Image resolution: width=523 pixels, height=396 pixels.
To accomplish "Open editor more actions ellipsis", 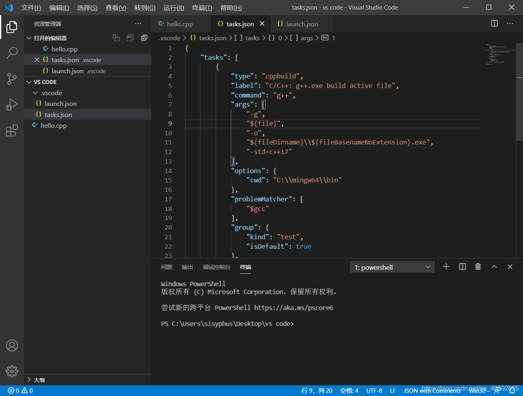I will pyautogui.click(x=510, y=23).
